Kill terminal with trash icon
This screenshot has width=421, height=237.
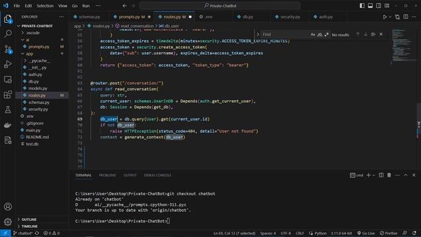[389, 175]
